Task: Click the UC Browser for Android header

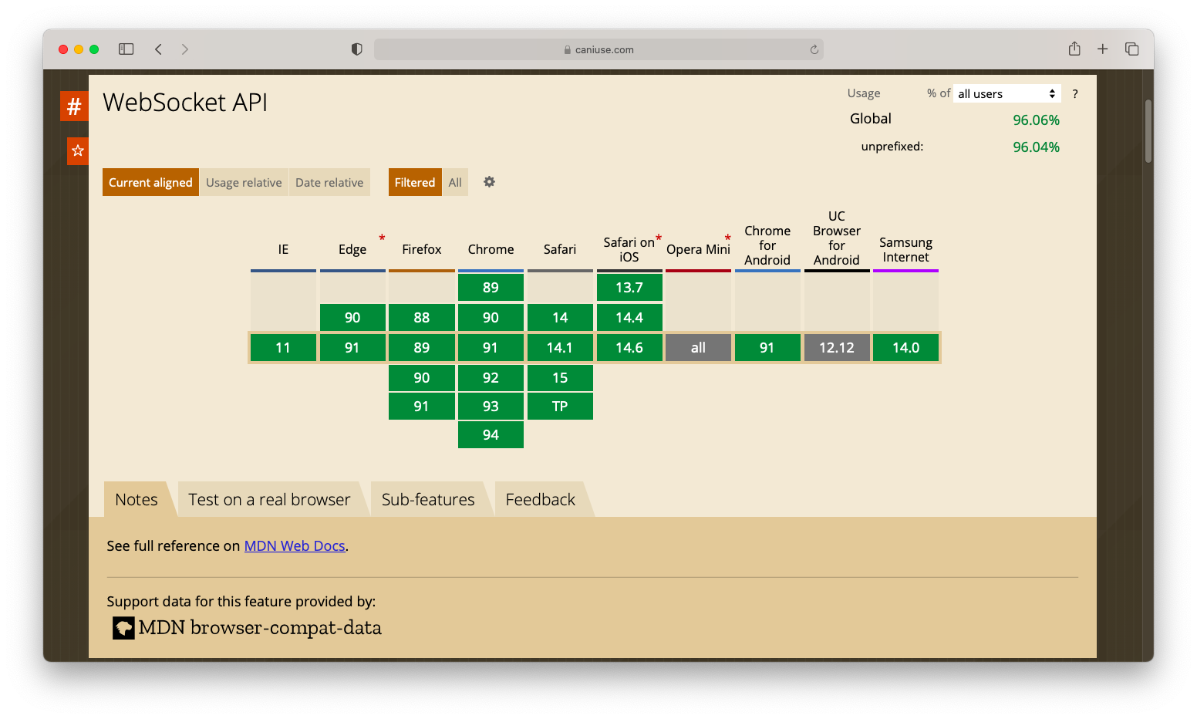Action: pos(837,238)
